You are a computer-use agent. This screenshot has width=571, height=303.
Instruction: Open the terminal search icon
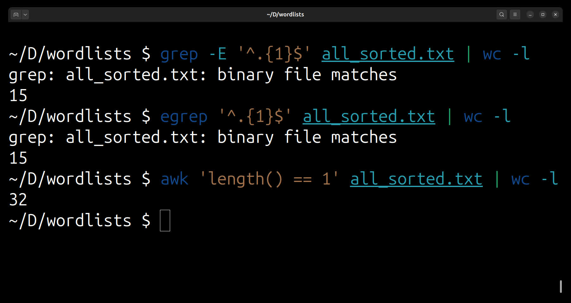coord(501,15)
